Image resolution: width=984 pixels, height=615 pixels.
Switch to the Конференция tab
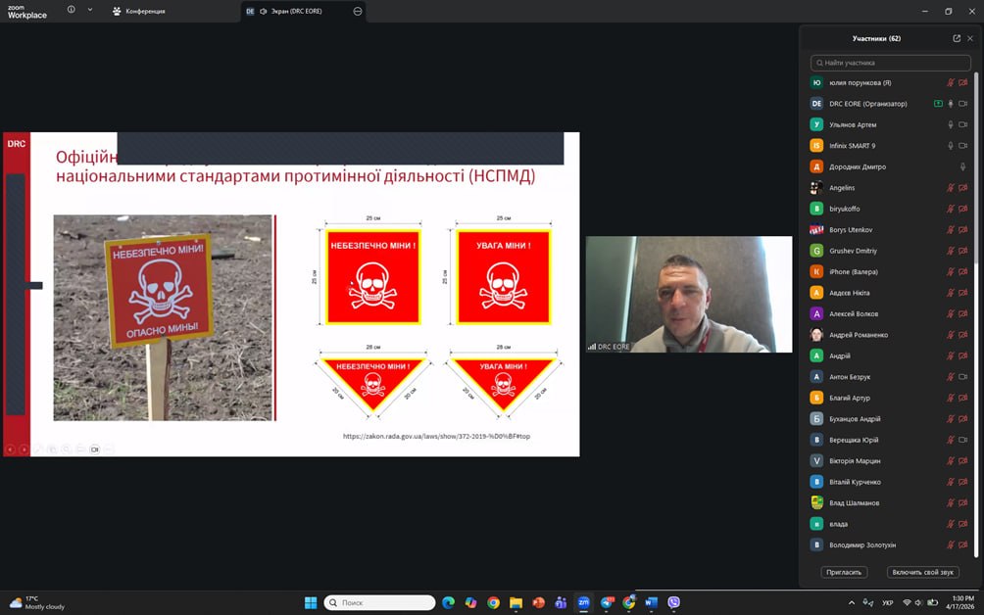139,11
